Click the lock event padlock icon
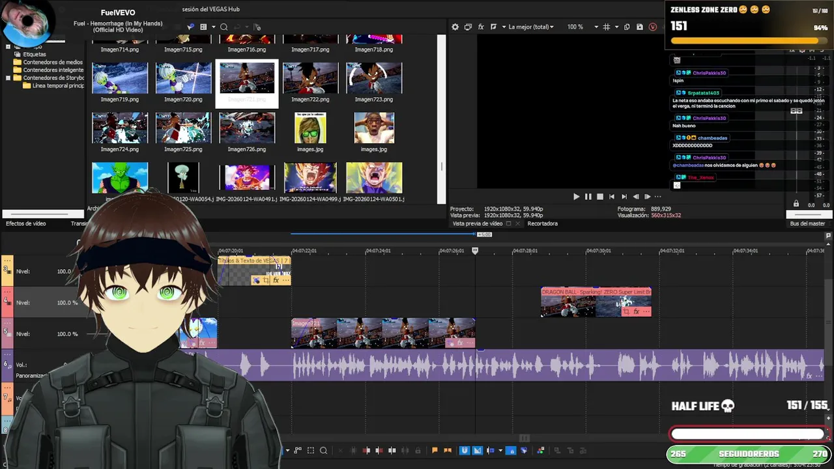 click(418, 450)
